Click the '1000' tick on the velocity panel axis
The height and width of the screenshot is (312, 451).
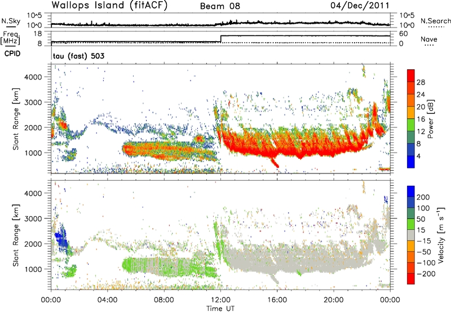click(x=33, y=269)
